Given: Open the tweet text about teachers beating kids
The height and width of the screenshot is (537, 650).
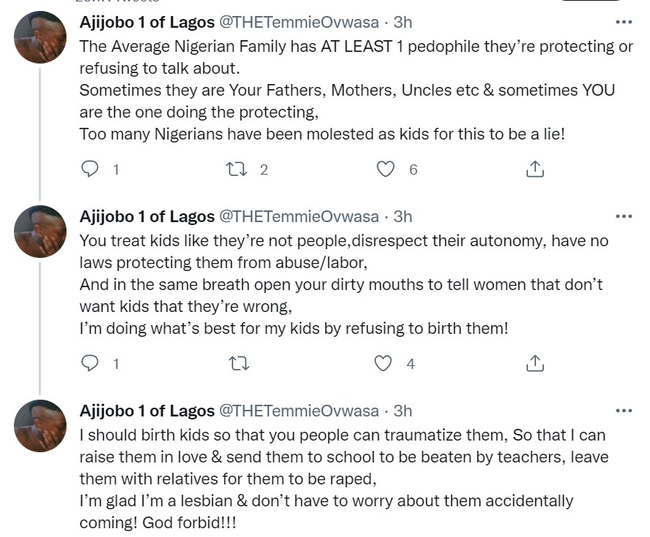Looking at the screenshot, I should pos(344,457).
